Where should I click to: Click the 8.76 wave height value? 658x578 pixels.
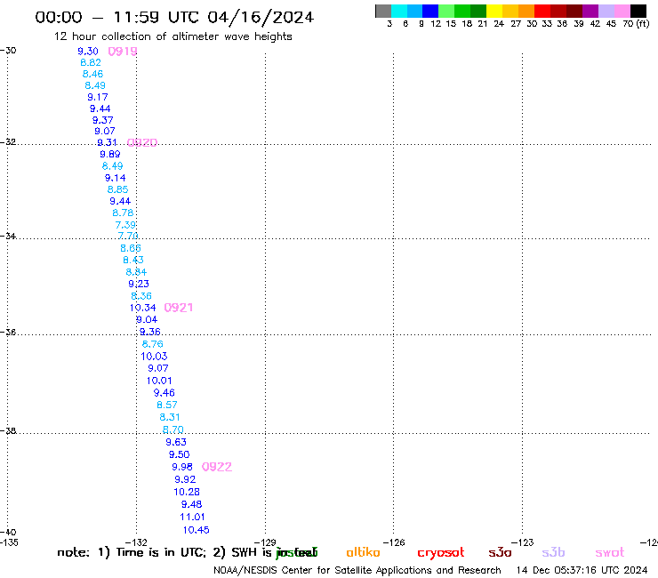[152, 344]
